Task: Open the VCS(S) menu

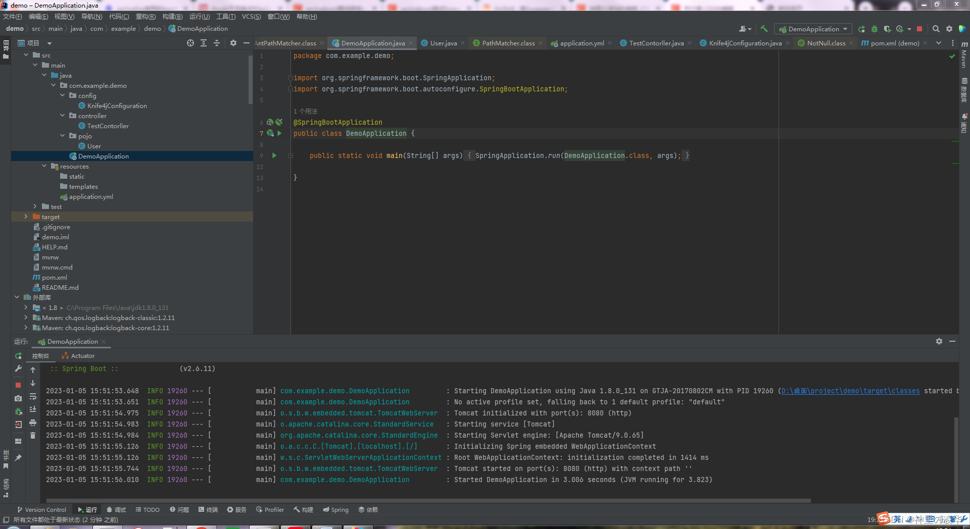Action: [251, 17]
